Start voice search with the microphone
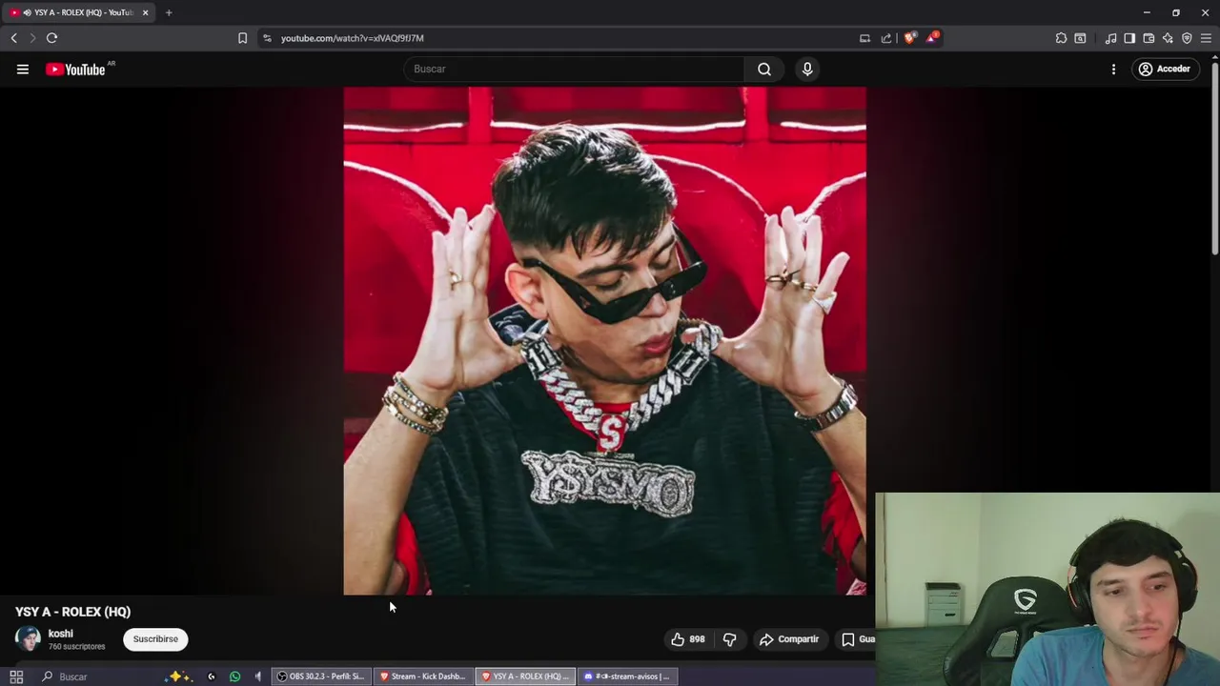This screenshot has width=1220, height=686. pos(807,69)
